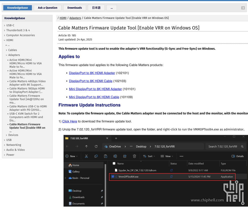Select VmmDPTool64.exe file name

coord(129,177)
